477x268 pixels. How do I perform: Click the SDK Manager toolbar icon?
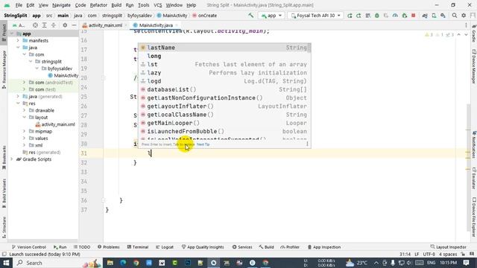point(443,16)
